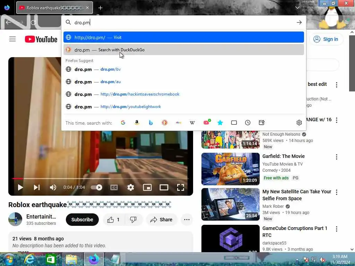The height and width of the screenshot is (266, 355).
Task: Open File Explorer from the taskbar
Action: tap(71, 259)
